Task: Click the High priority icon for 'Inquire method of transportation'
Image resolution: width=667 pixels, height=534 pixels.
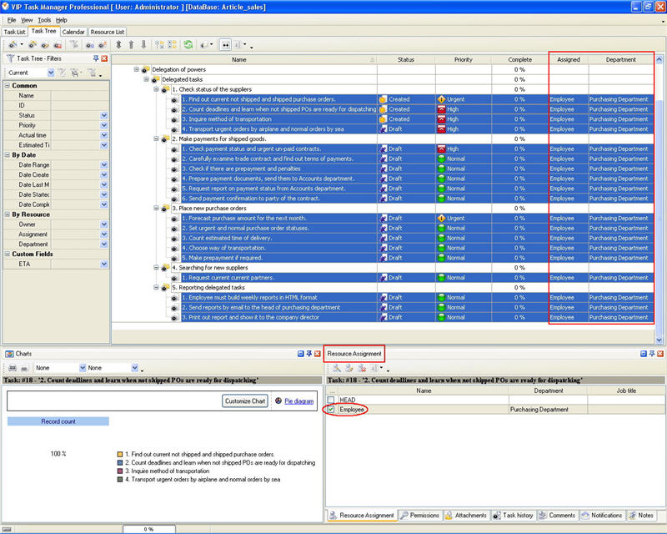Action: (442, 119)
